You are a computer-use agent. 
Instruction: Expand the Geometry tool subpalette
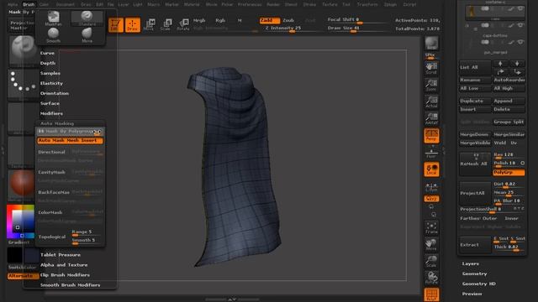click(474, 273)
